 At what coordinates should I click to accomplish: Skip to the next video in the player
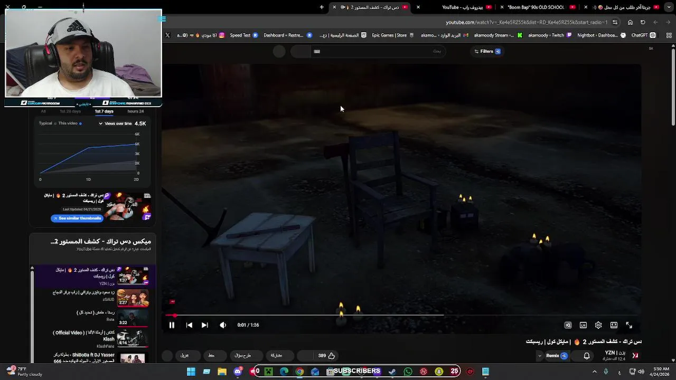[205, 325]
